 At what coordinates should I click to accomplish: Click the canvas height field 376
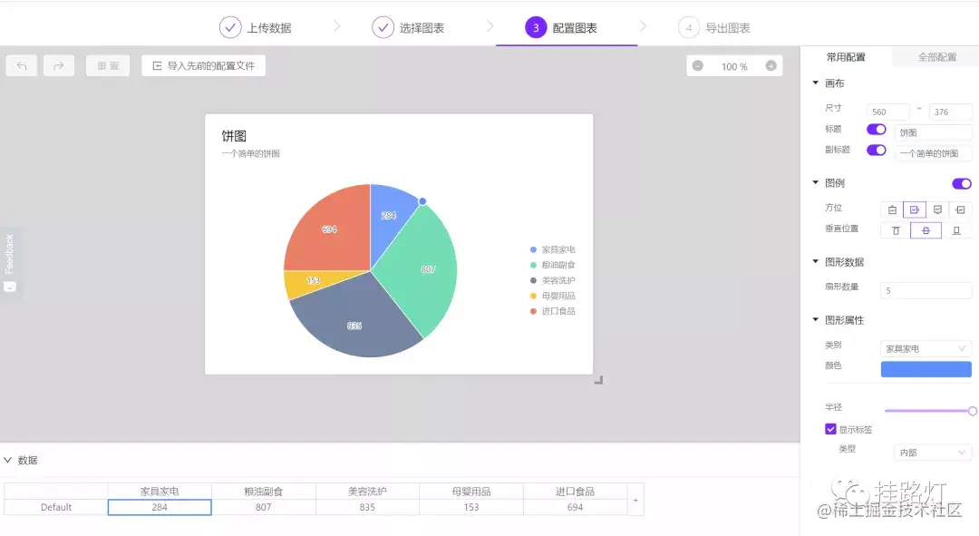pos(950,112)
